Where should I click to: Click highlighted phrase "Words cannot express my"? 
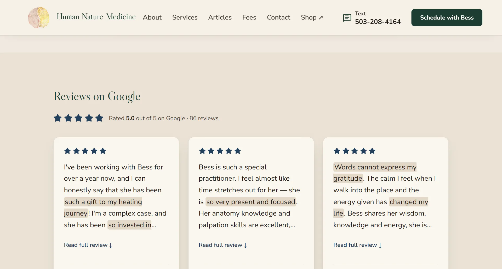375,167
